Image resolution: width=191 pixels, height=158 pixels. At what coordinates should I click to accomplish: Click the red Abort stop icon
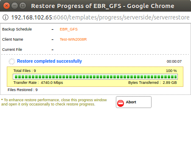pyautogui.click(x=121, y=103)
